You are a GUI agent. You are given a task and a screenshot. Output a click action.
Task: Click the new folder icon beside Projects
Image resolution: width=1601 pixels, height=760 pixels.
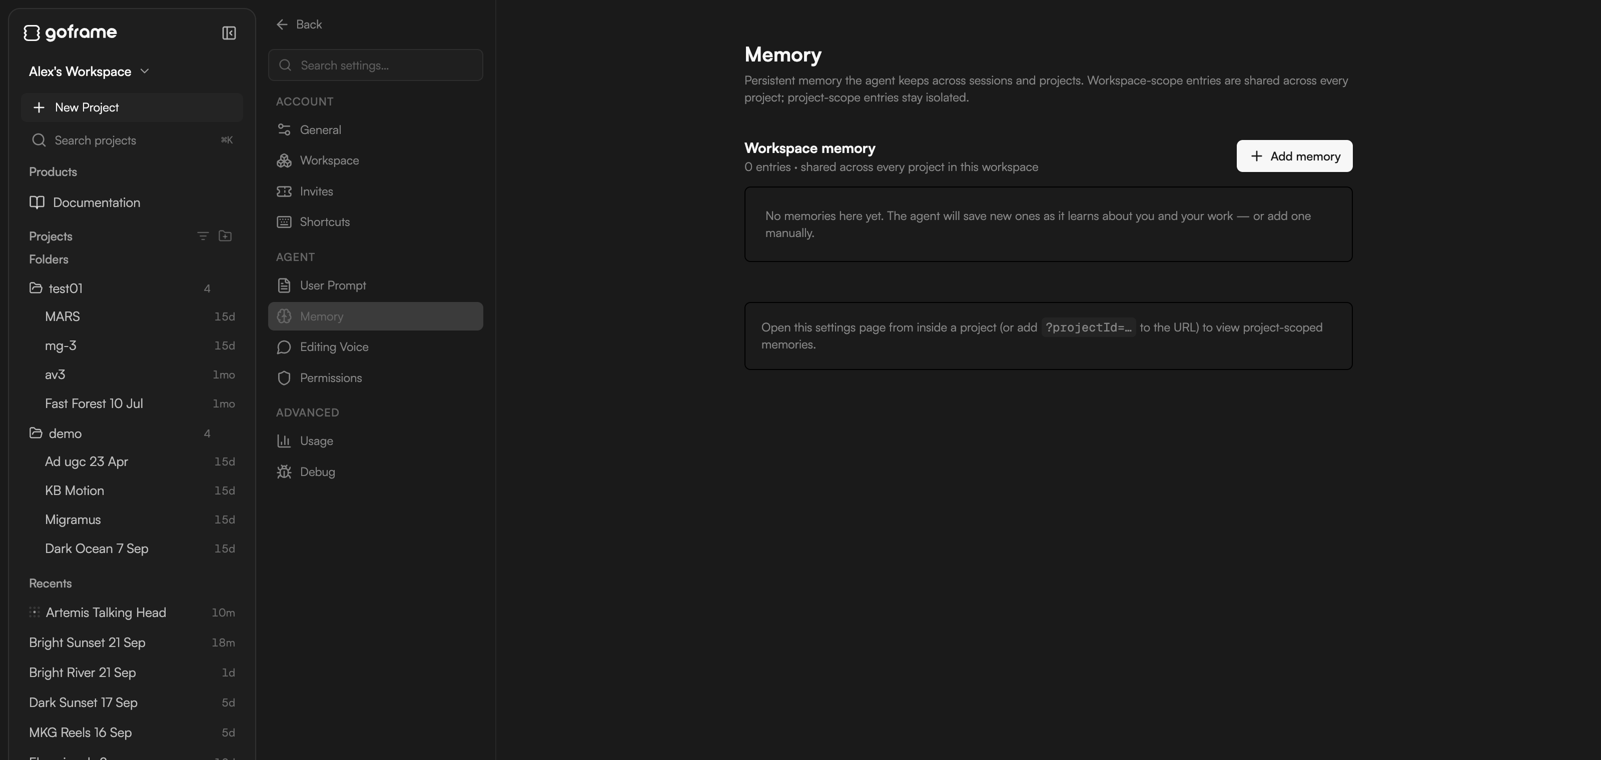tap(225, 236)
